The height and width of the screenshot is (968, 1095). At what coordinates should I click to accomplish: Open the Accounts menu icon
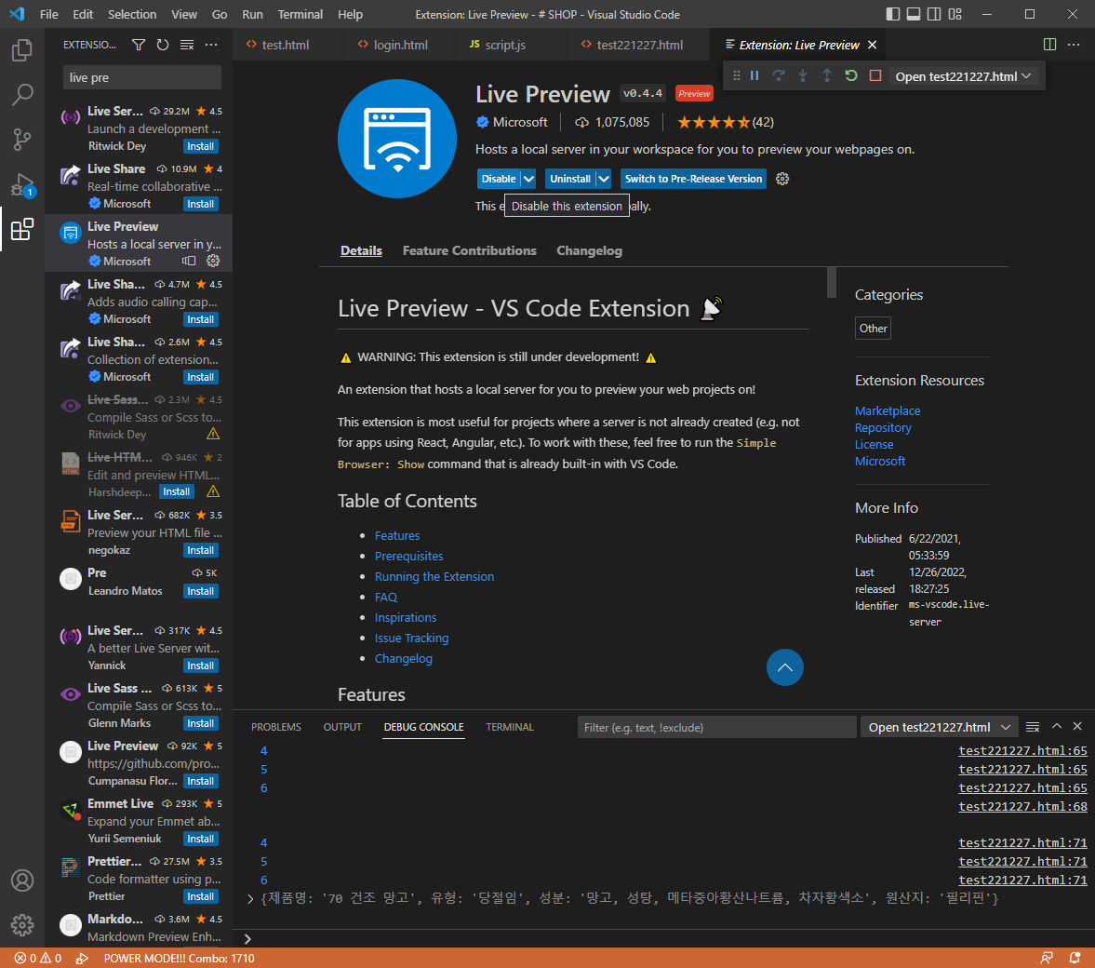point(22,880)
